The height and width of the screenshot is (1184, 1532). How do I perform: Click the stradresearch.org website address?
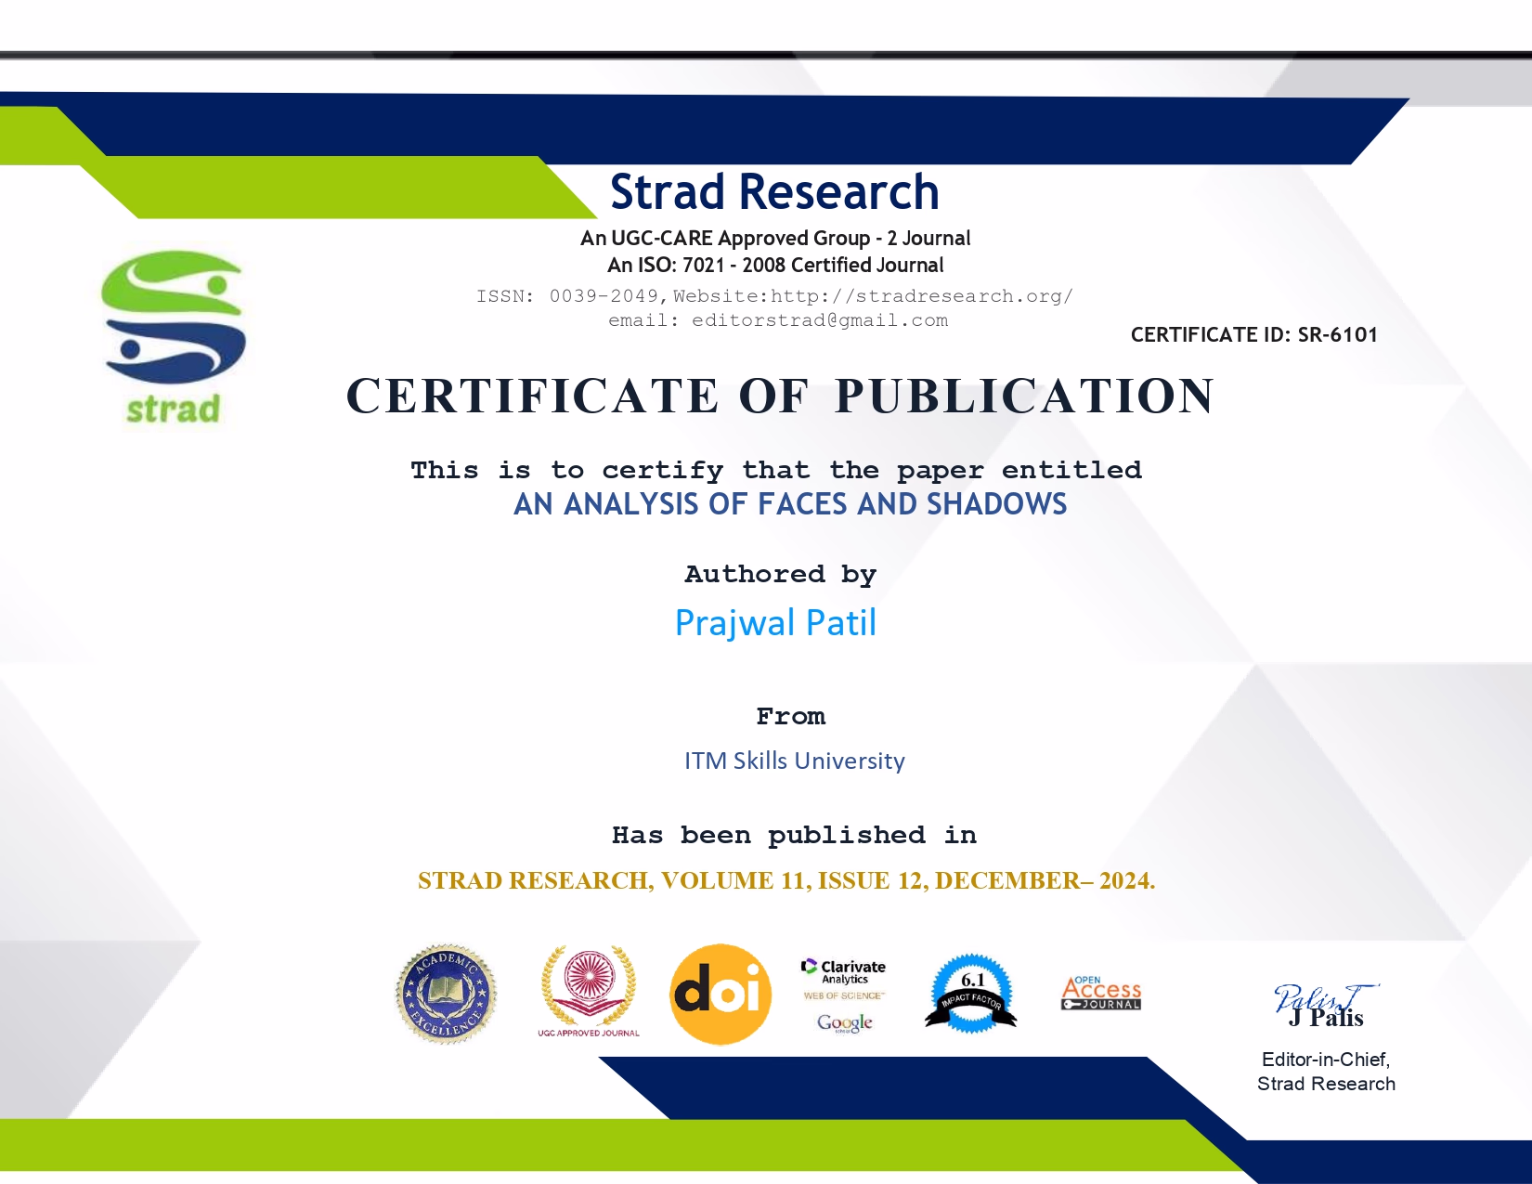pos(922,296)
